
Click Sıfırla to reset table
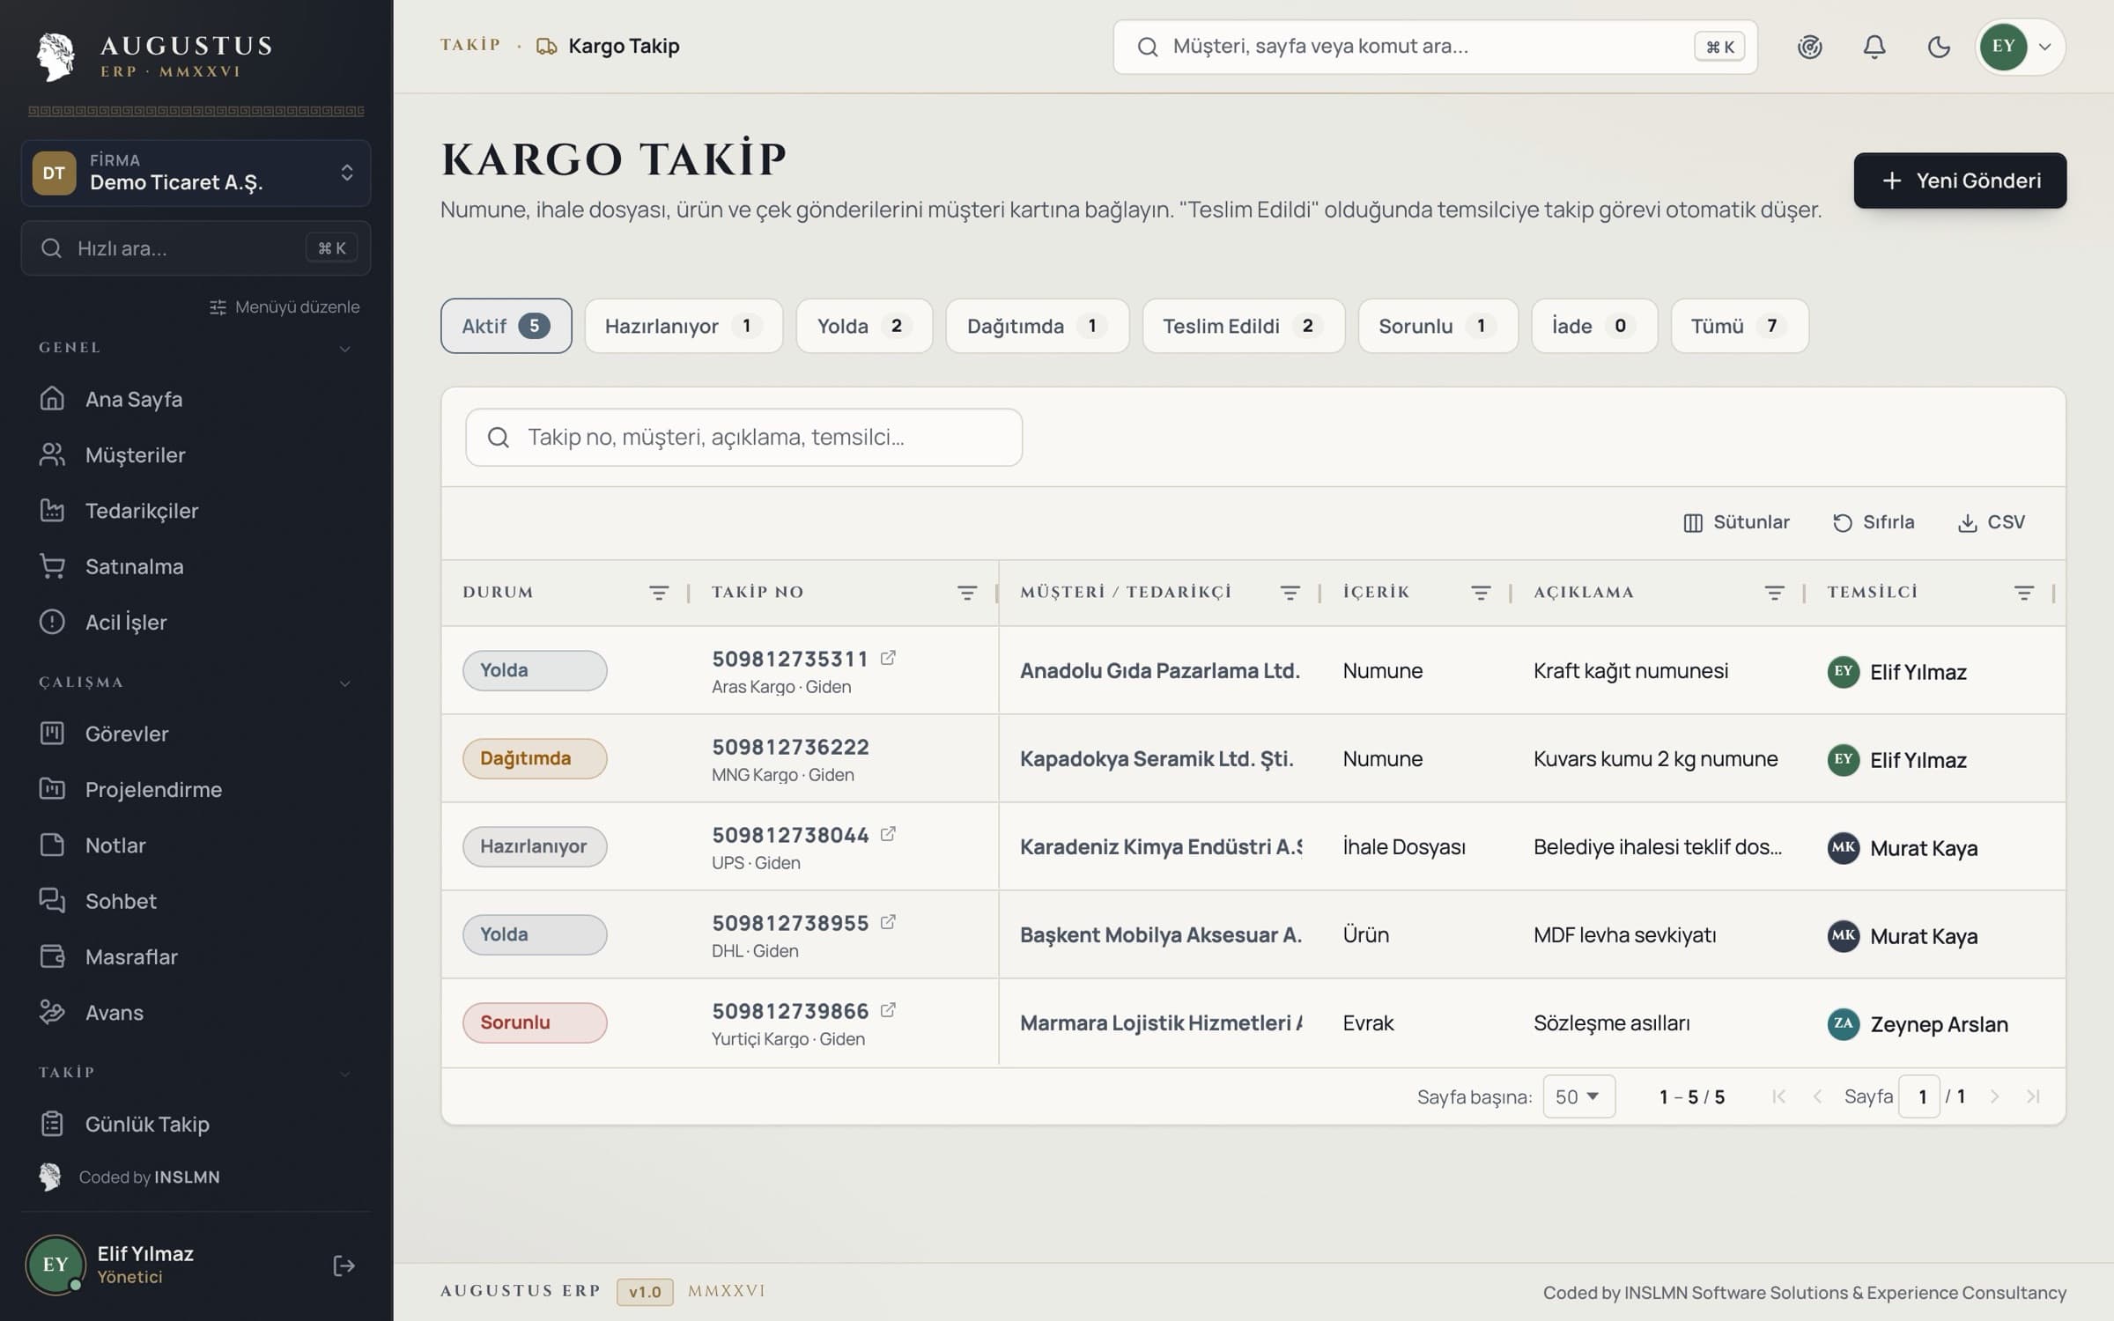pos(1874,522)
